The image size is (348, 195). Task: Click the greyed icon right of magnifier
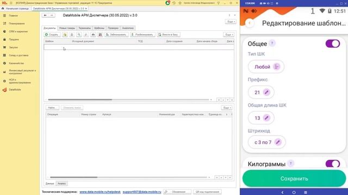tap(86, 35)
